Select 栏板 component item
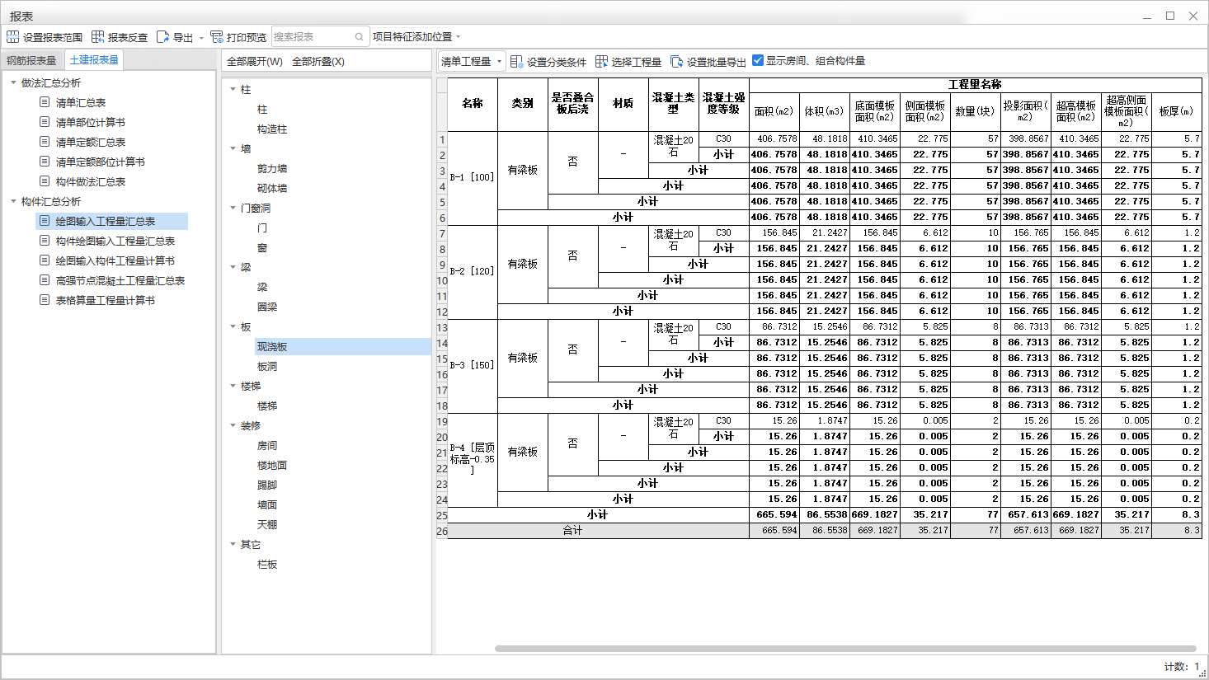The width and height of the screenshot is (1209, 680). pos(267,564)
